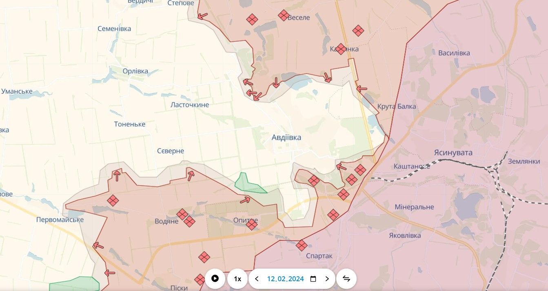Open the calendar date picker icon
Viewport: 548px width, 291px height.
click(313, 279)
